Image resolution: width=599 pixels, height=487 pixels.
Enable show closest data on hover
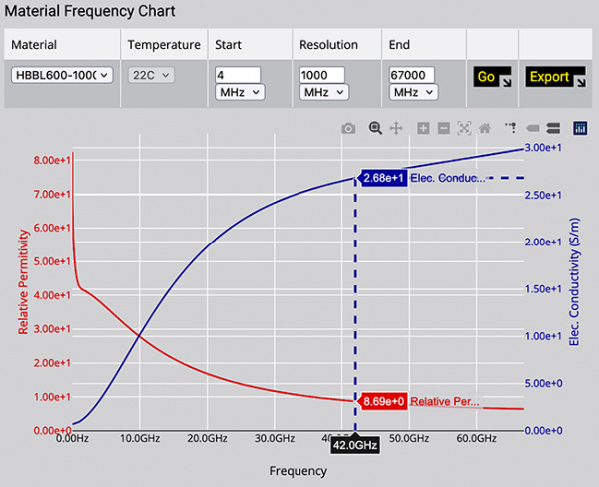(x=532, y=128)
